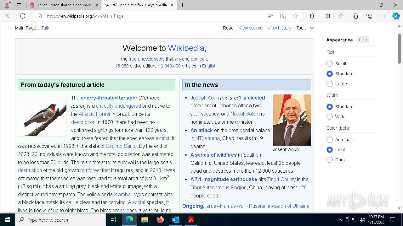The width and height of the screenshot is (403, 226).
Task: Open the taskbar clock and date
Action: [x=376, y=220]
